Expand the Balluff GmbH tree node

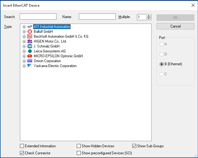pos(24,32)
